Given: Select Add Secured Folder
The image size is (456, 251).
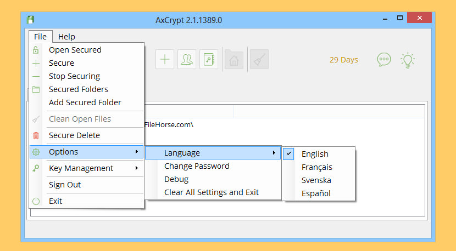Looking at the screenshot, I should [x=87, y=102].
